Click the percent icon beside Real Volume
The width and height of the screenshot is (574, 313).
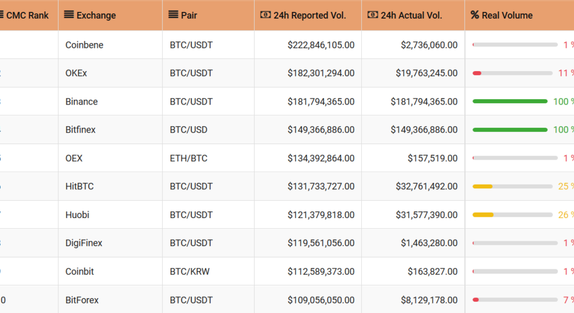[x=475, y=15]
